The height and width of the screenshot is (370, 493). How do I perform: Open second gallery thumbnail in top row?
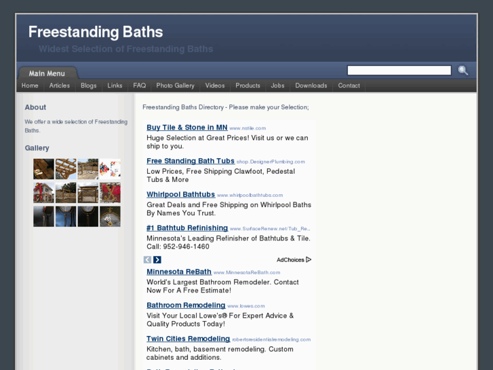(66, 169)
